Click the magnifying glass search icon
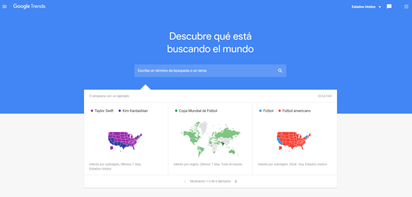This screenshot has height=197, width=412. coord(280,71)
